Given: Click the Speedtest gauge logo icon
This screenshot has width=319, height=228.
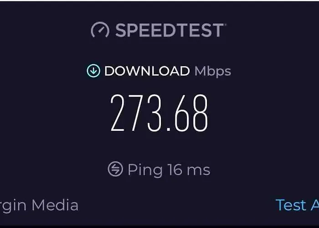Looking at the screenshot, I should [100, 30].
